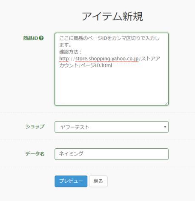The image size is (195, 201).
Task: Open the ショップ dropdown showing ヤフーテスト
Action: [x=112, y=127]
